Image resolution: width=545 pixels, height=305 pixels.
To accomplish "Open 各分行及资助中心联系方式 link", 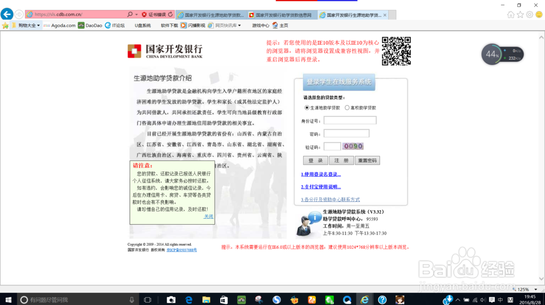I will pyautogui.click(x=330, y=200).
